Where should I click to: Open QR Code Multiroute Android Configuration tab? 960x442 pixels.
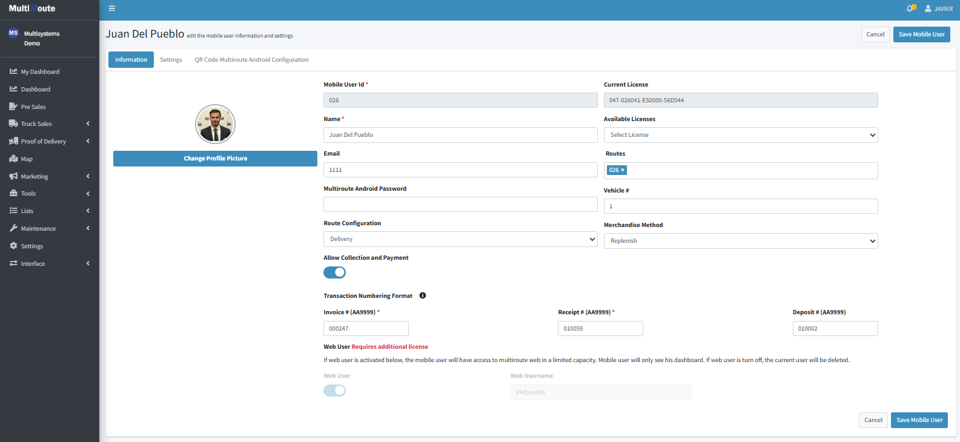tap(251, 60)
